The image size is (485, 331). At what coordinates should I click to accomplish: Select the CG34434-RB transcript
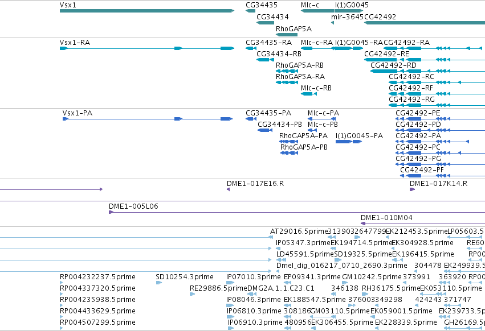point(266,60)
